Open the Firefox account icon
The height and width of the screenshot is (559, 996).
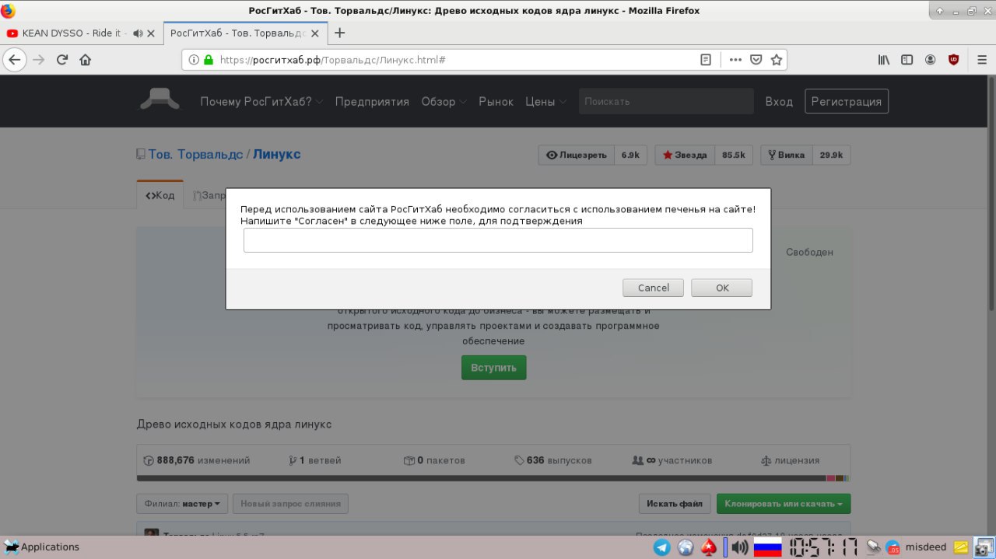click(x=930, y=60)
